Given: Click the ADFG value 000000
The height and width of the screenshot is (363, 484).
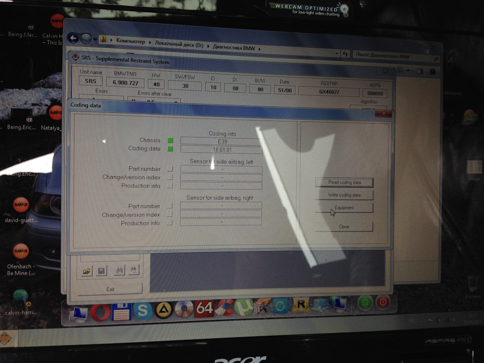Looking at the screenshot, I should pyautogui.click(x=375, y=93).
